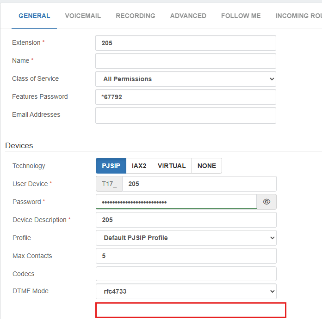Click the empty Codecs field
The width and height of the screenshot is (322, 319).
click(x=186, y=274)
